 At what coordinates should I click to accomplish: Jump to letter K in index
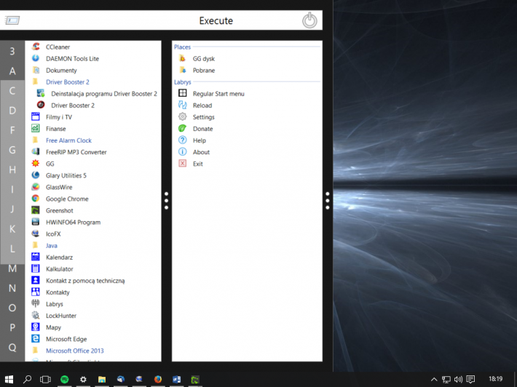[12, 229]
